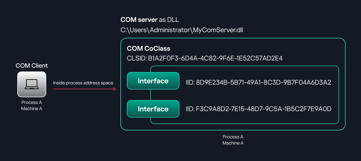Select the Interface button beside IID F3C9A8D2
The image size is (361, 161).
tap(153, 109)
